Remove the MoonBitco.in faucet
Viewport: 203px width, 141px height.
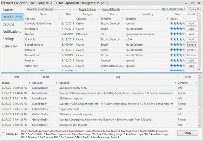pyautogui.click(x=191, y=55)
